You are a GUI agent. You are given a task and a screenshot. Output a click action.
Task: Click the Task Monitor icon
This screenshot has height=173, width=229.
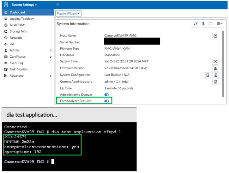pyautogui.click(x=6, y=69)
